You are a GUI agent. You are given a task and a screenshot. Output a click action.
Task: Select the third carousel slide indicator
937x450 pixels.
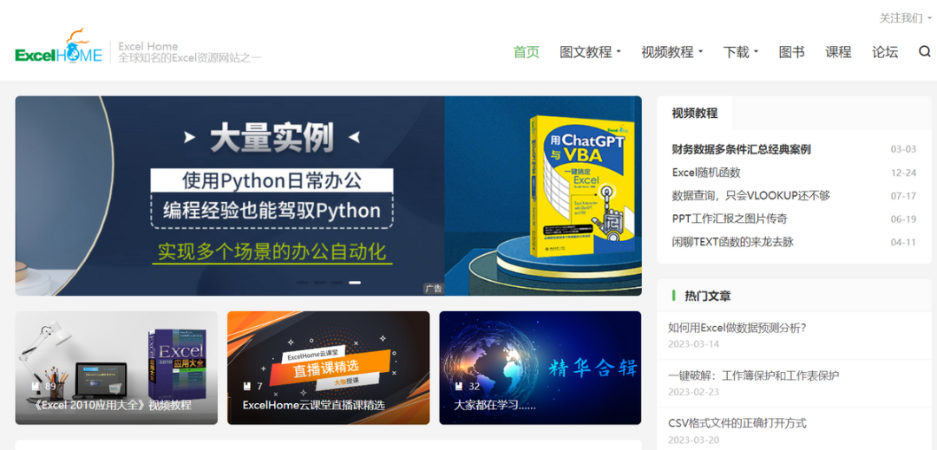click(337, 283)
